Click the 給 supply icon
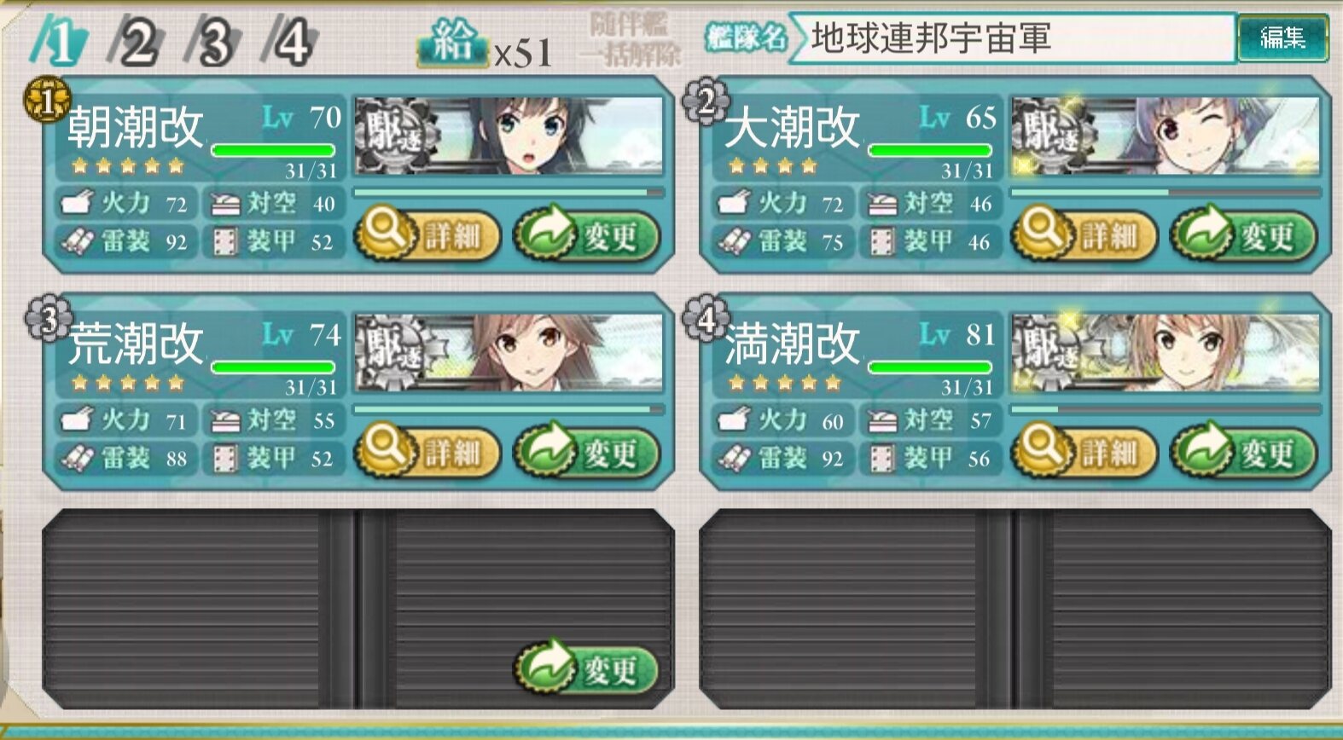 453,43
